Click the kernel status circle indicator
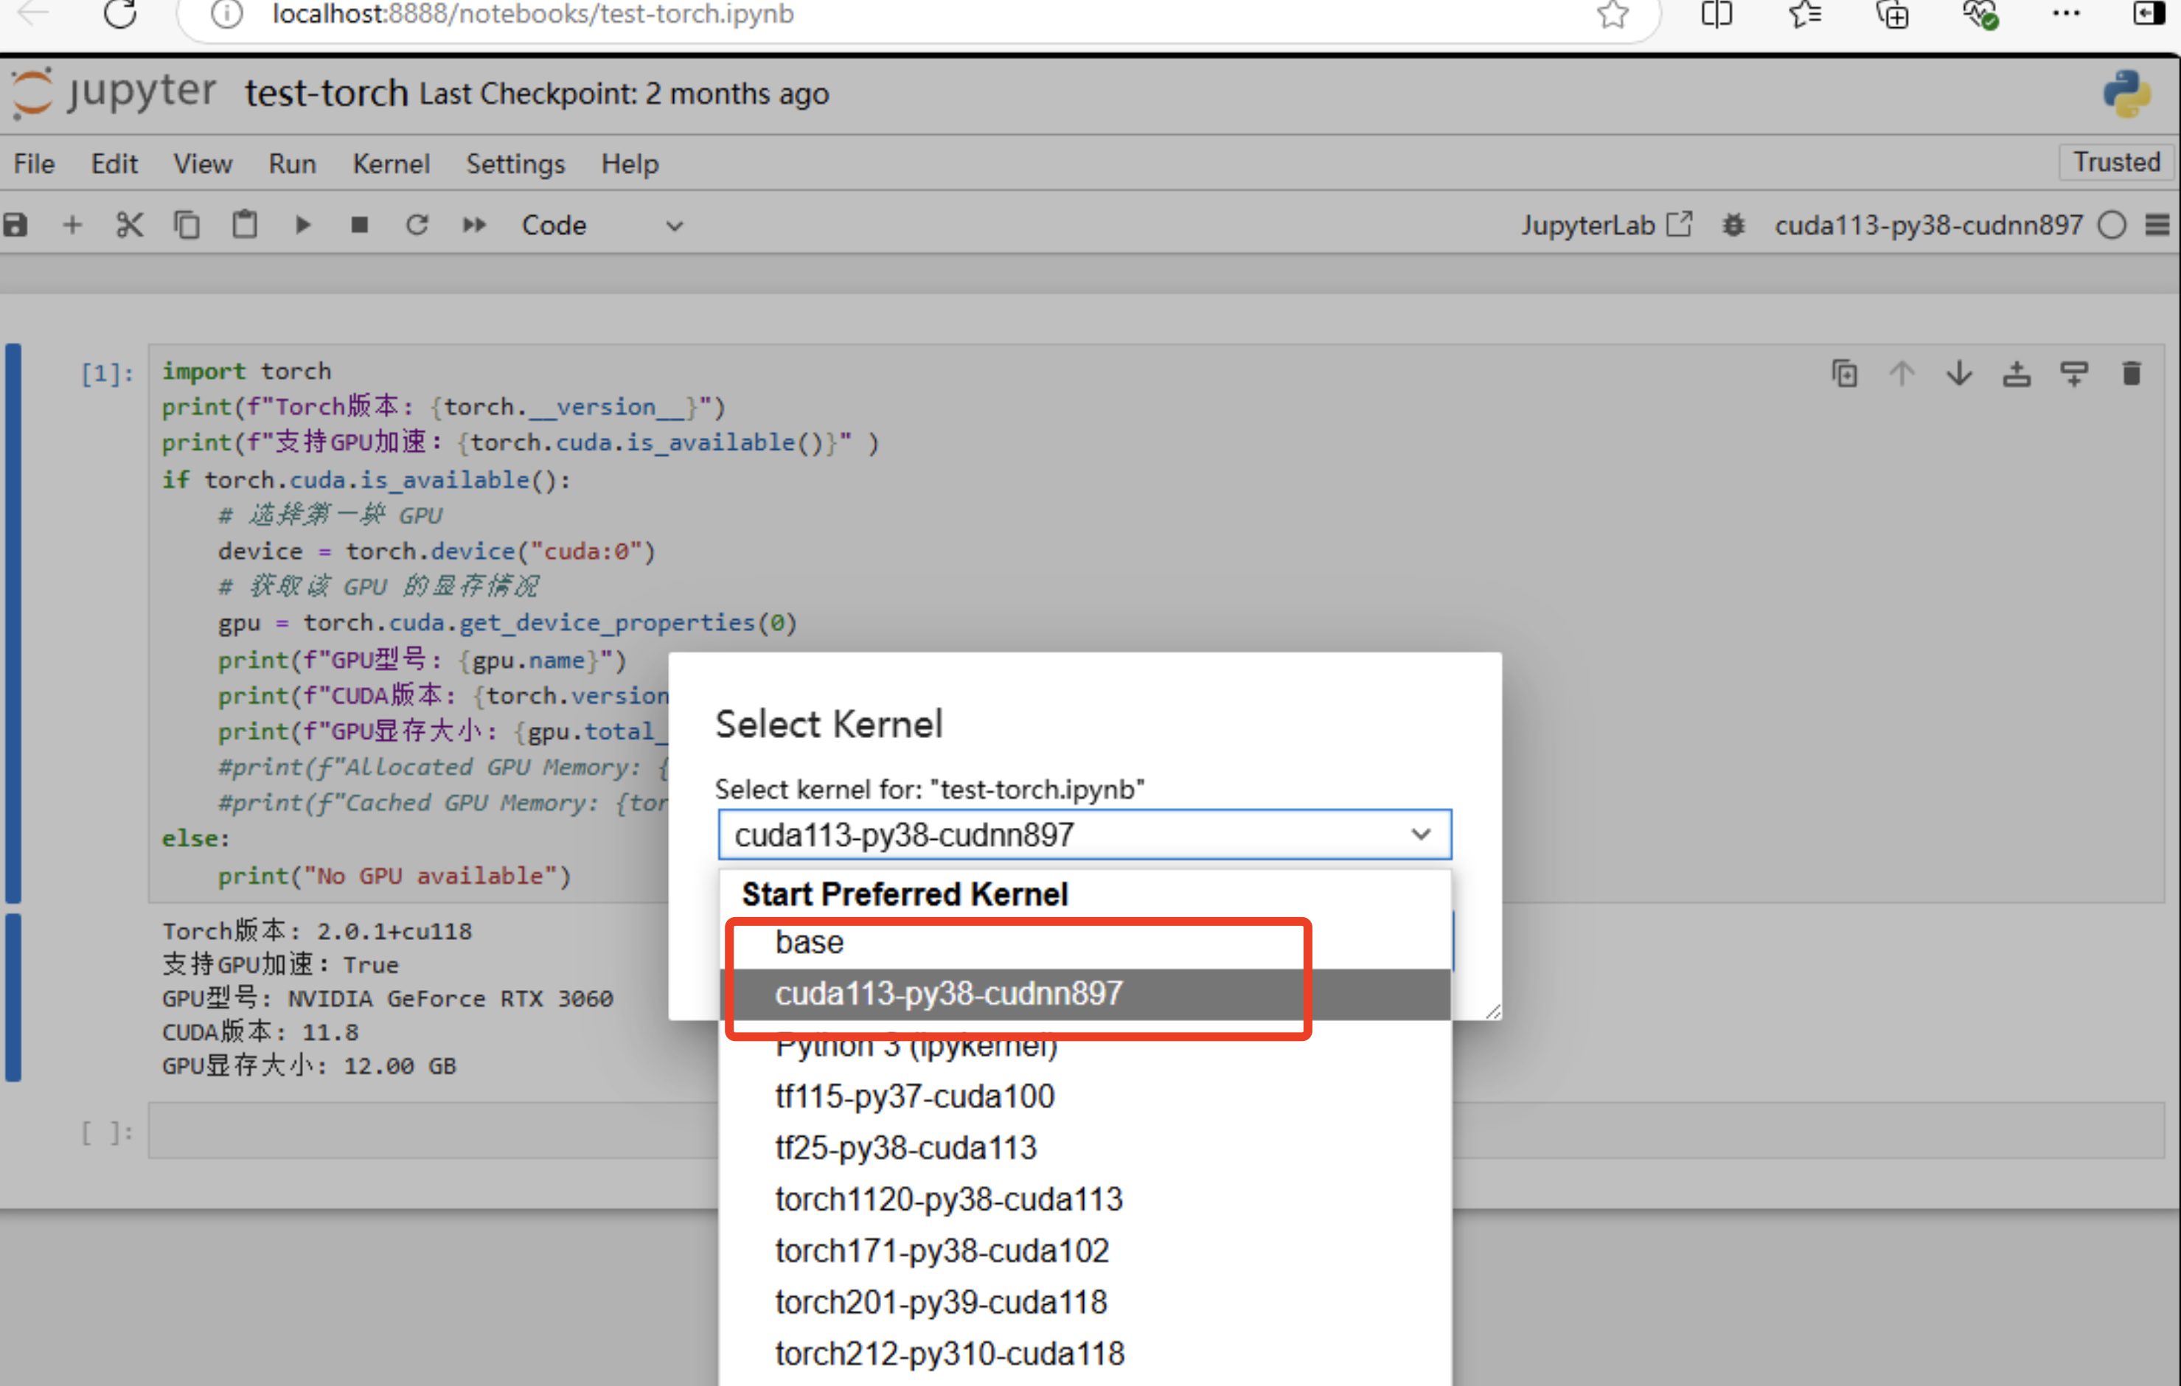Image resolution: width=2181 pixels, height=1386 pixels. coord(2112,225)
